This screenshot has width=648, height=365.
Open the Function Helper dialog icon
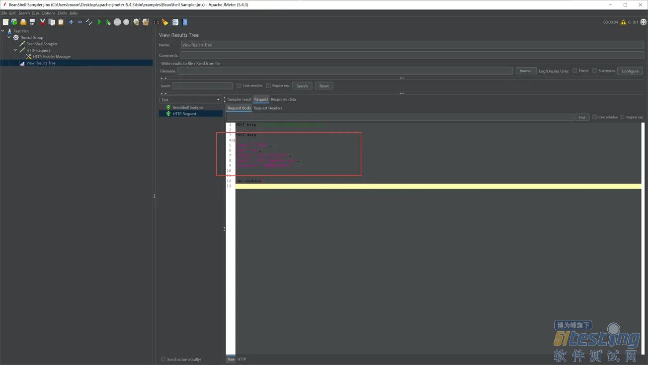click(175, 22)
